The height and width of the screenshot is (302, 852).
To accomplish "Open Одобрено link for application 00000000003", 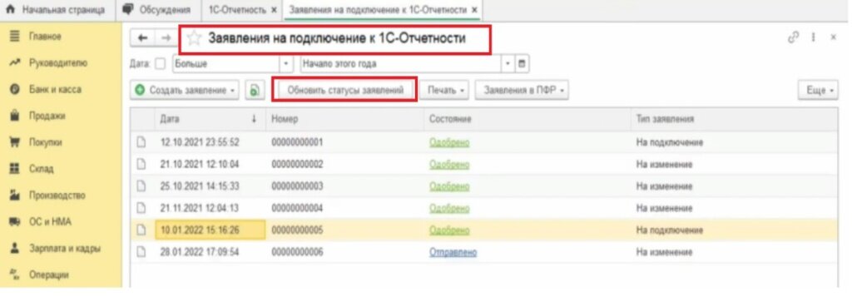I will [x=448, y=187].
